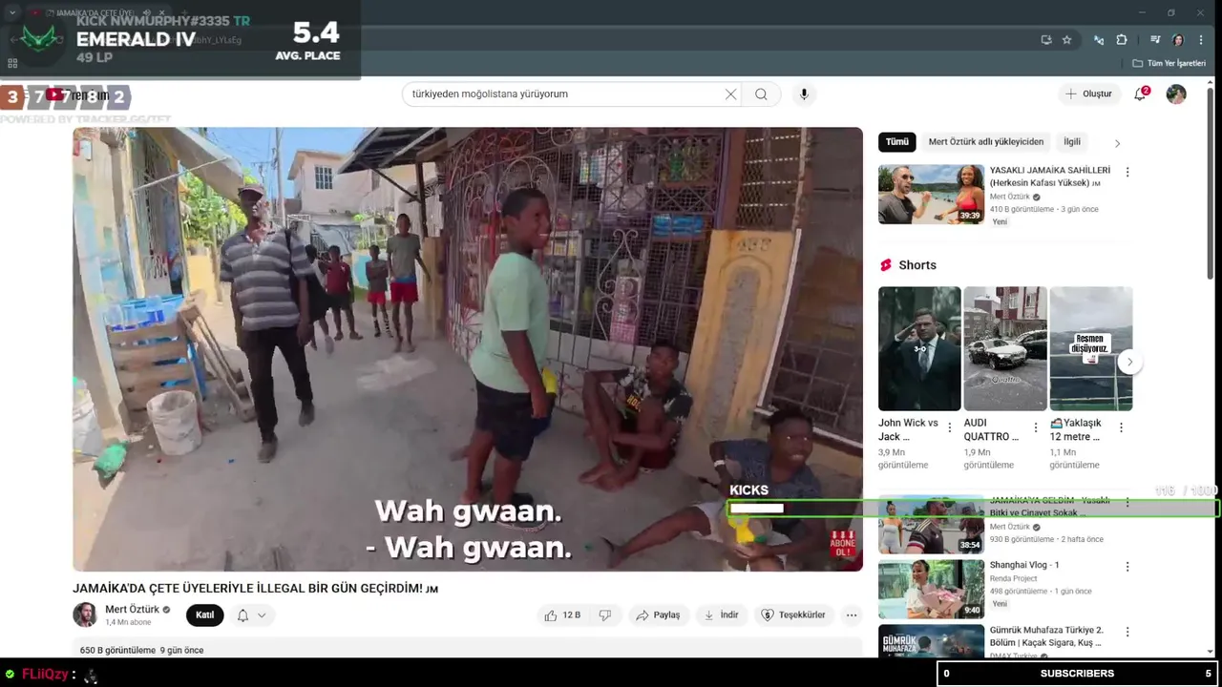Open Chrome profile avatar in toolbar
Screen dimensions: 1222x687
[1178, 40]
